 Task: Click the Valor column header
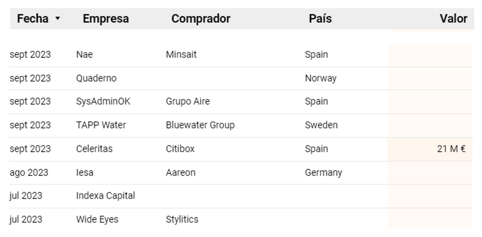[453, 19]
